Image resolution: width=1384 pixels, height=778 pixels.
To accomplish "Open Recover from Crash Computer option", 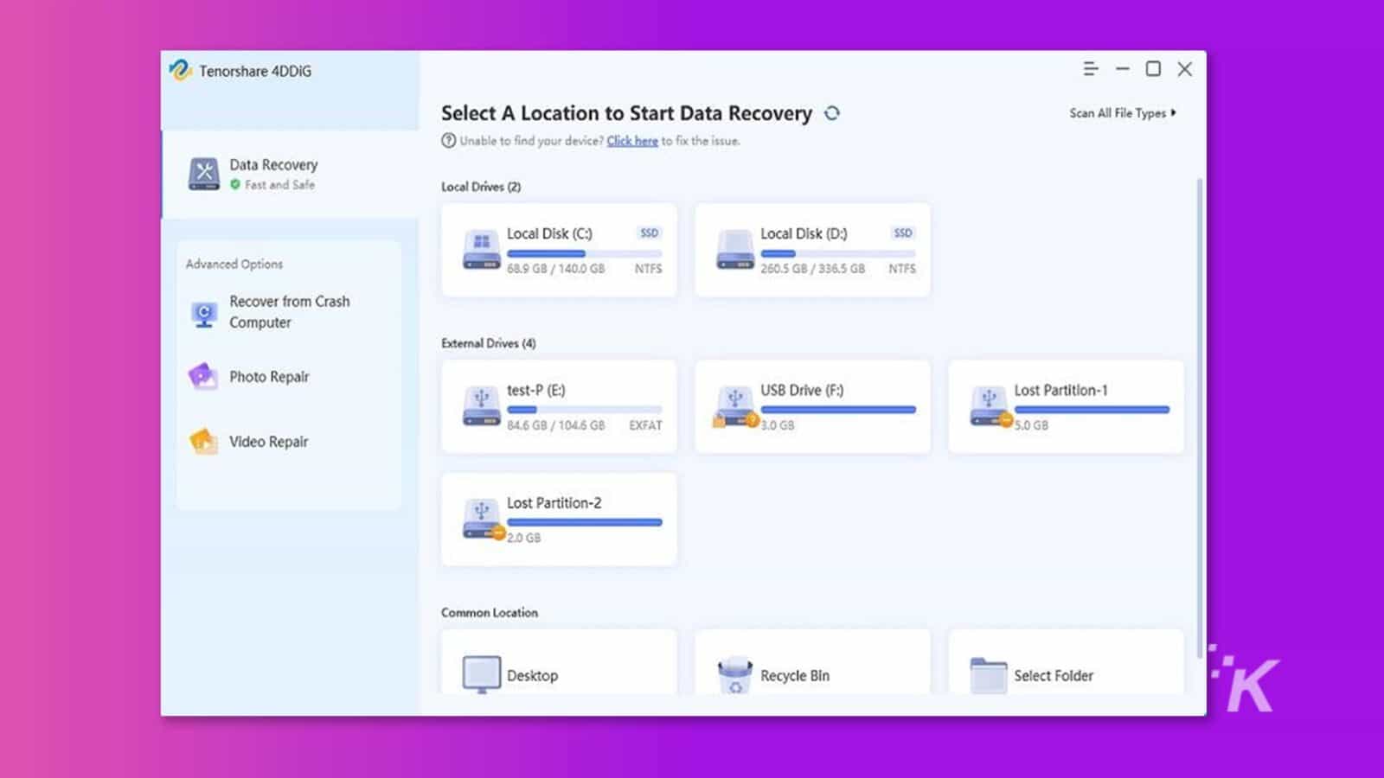I will 289,312.
